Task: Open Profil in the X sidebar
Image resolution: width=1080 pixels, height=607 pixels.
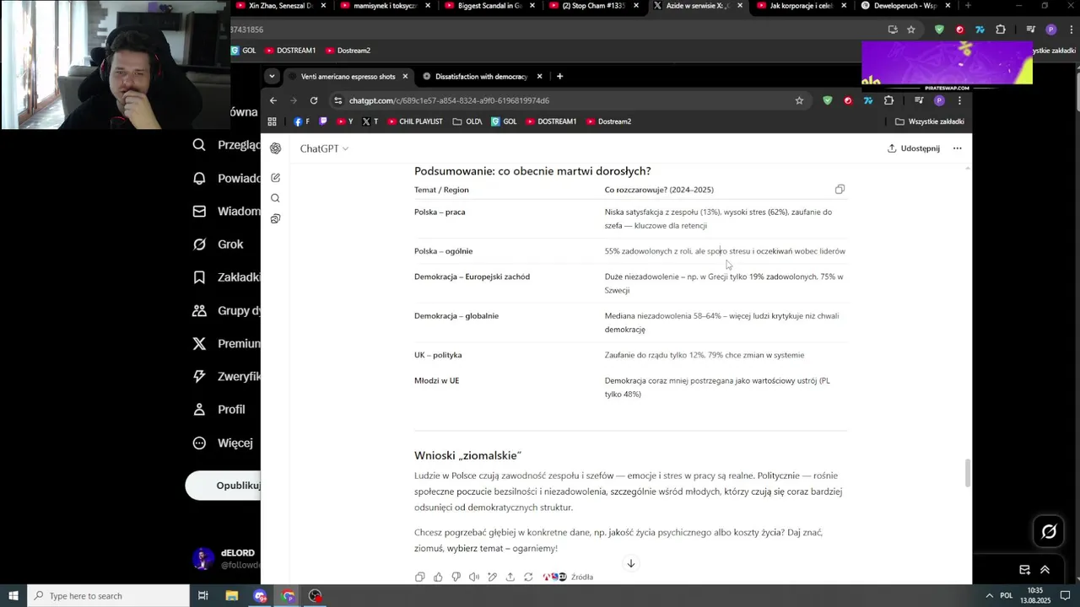Action: 219,410
